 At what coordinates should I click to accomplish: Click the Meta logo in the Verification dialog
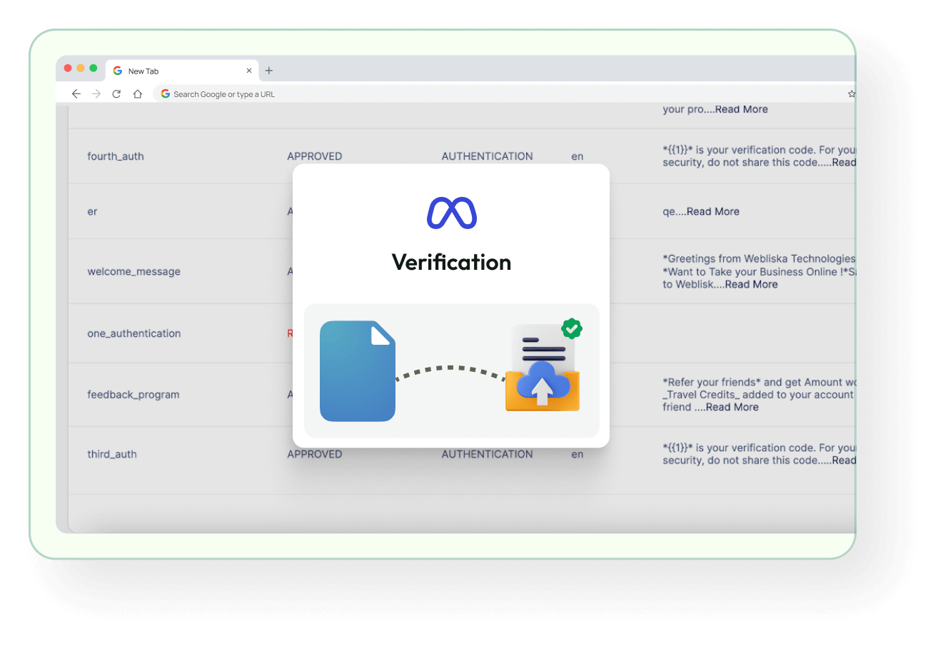point(452,213)
